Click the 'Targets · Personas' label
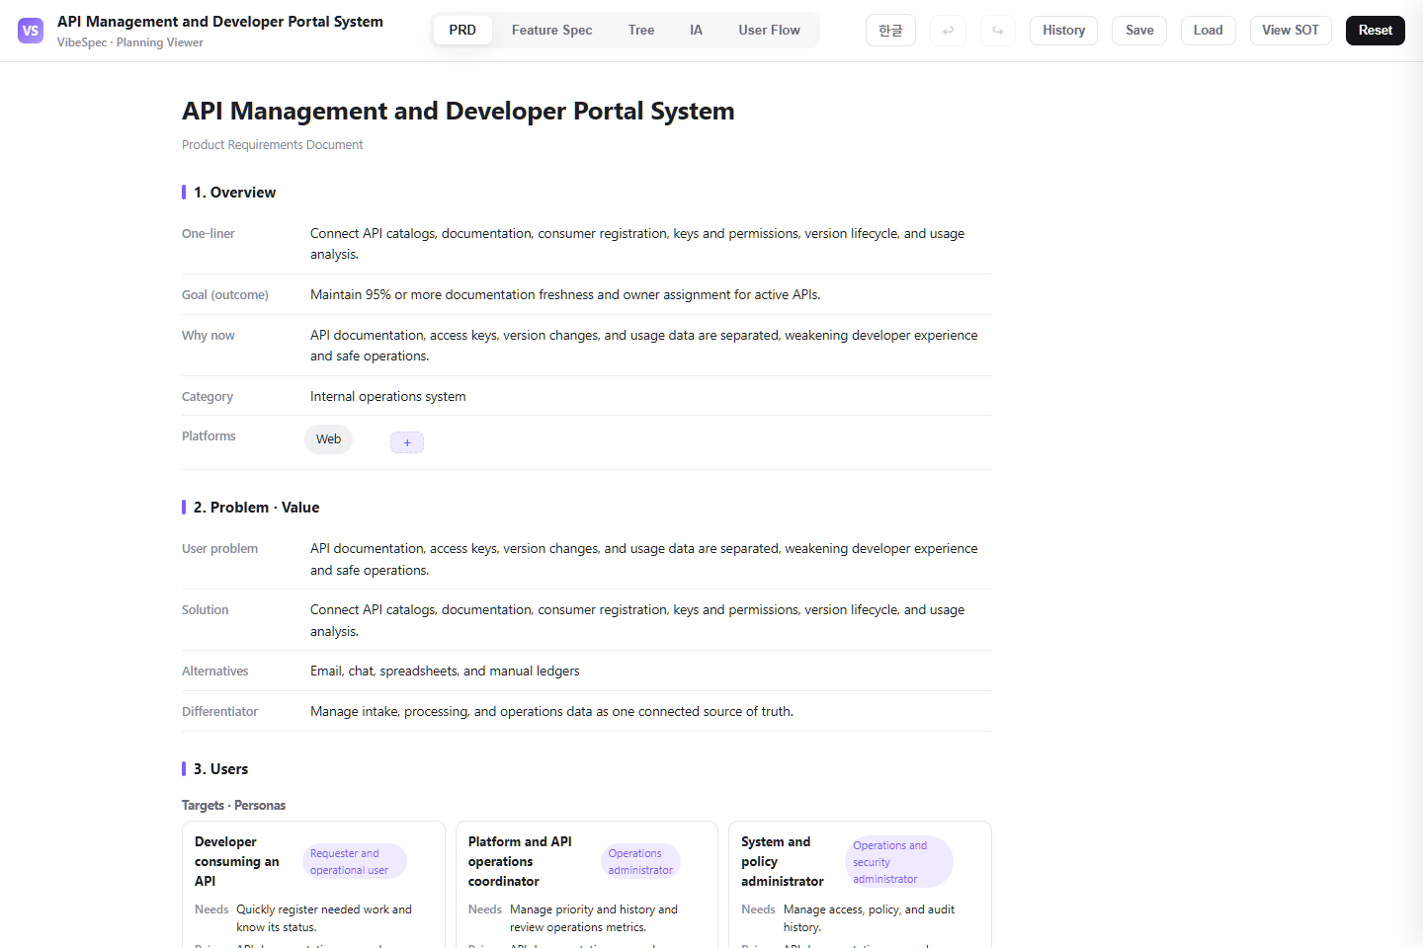This screenshot has width=1423, height=948. click(234, 806)
